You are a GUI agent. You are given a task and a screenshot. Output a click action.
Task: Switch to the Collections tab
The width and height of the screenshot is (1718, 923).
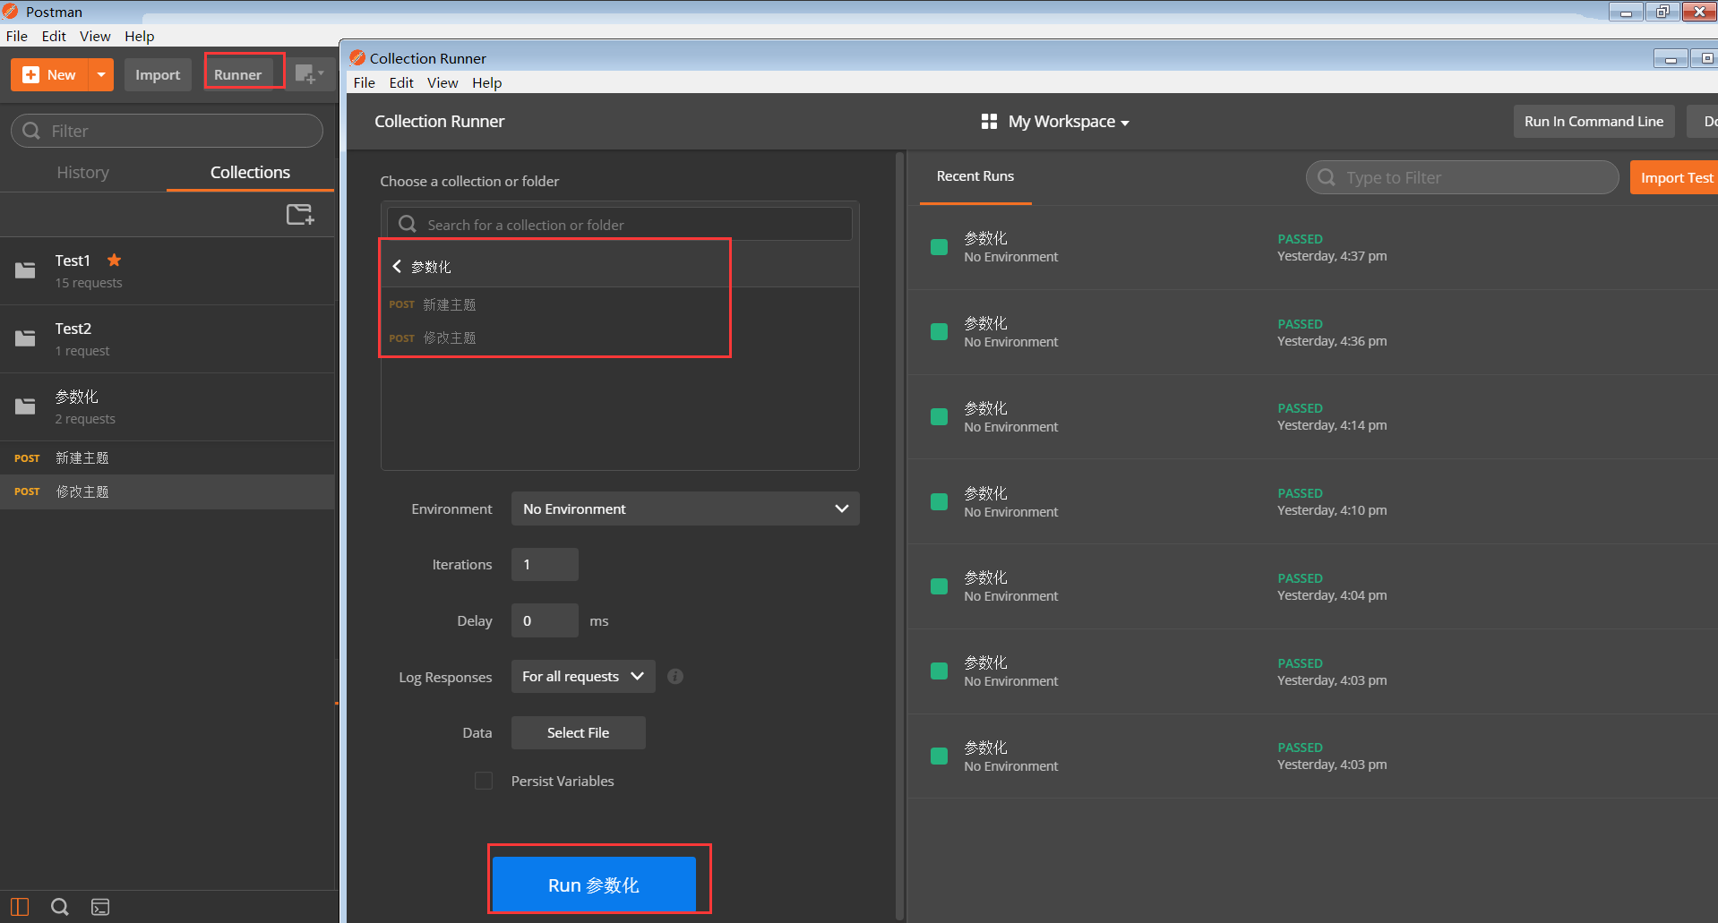point(250,172)
